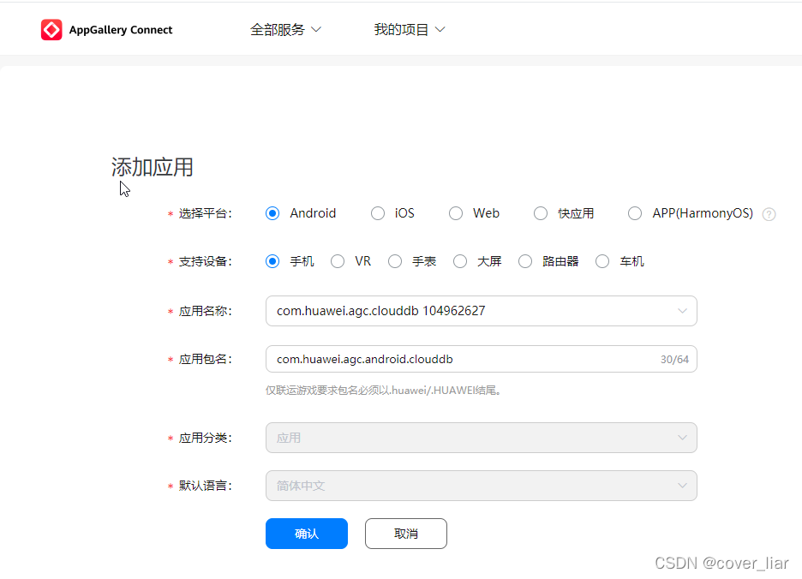Click the 30/64 character counter
Image resolution: width=802 pixels, height=579 pixels.
tap(674, 360)
